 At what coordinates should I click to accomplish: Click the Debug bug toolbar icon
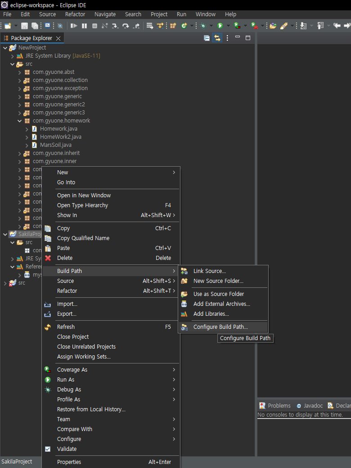pyautogui.click(x=203, y=26)
